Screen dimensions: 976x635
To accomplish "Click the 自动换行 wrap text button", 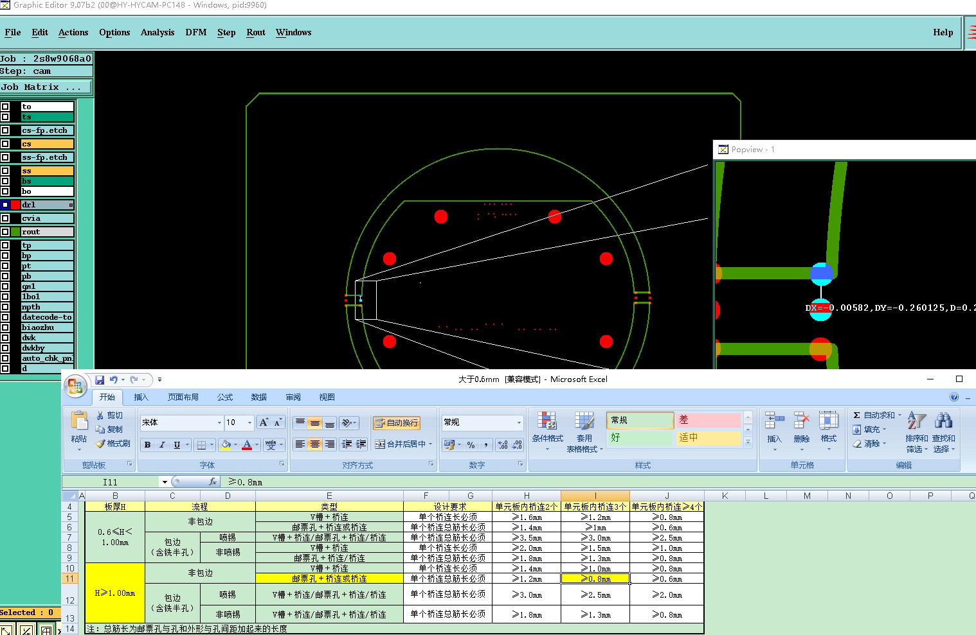I will coord(397,422).
